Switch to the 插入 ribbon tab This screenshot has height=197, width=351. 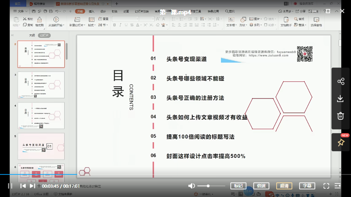(x=91, y=11)
